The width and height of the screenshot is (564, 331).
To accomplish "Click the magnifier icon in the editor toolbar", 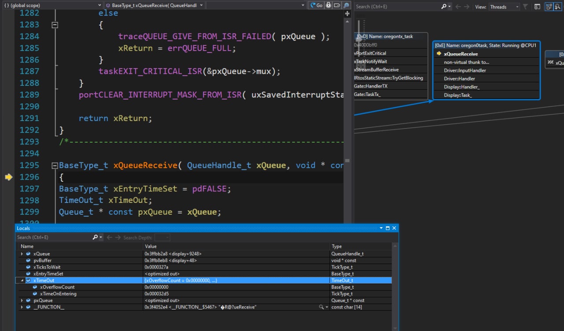I will coord(346,6).
